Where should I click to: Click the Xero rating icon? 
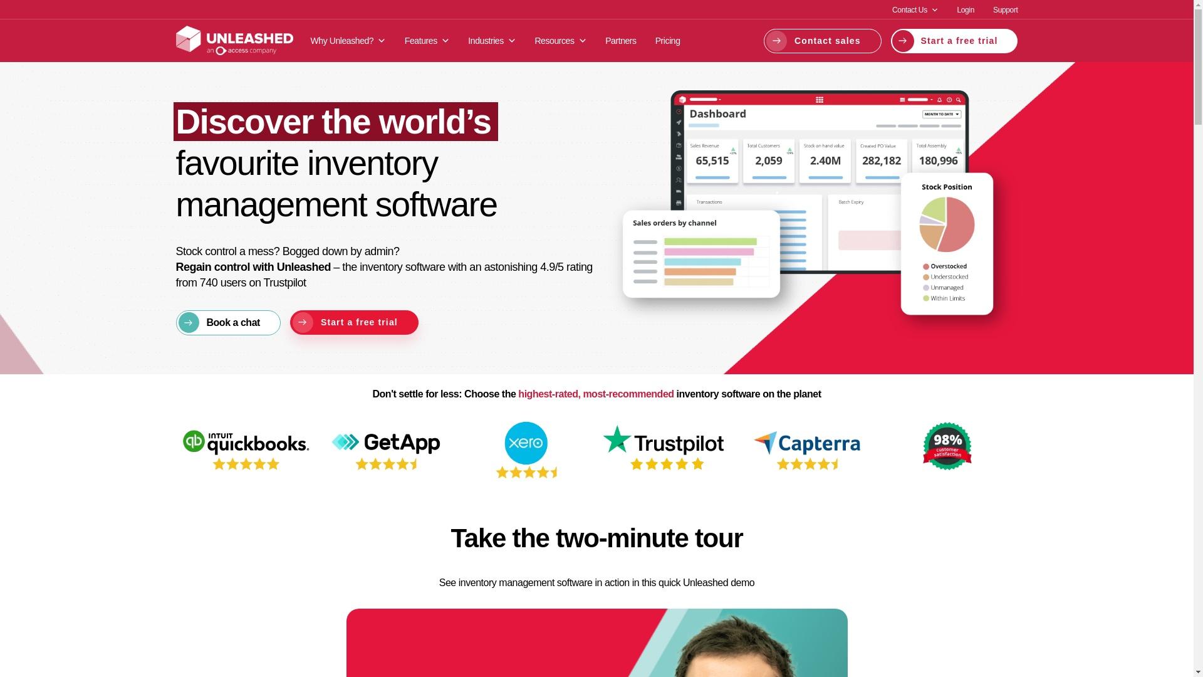pyautogui.click(x=526, y=451)
